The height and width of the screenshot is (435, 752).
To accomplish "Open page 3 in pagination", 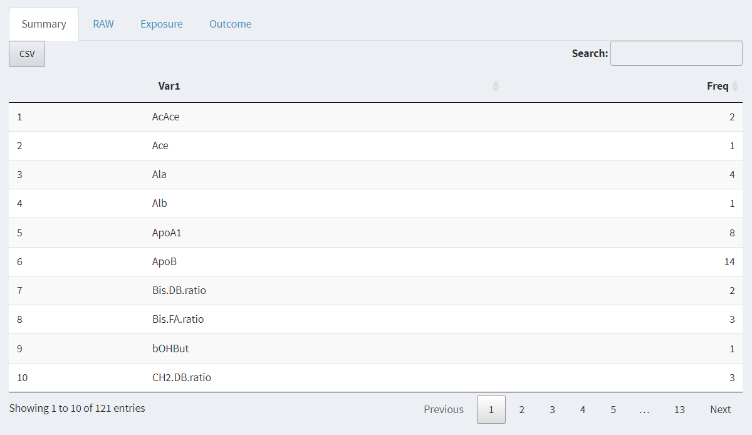I will pyautogui.click(x=552, y=409).
